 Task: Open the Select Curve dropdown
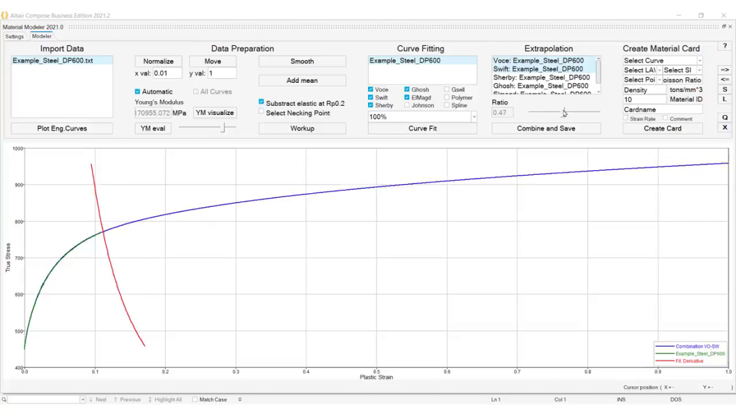click(662, 60)
